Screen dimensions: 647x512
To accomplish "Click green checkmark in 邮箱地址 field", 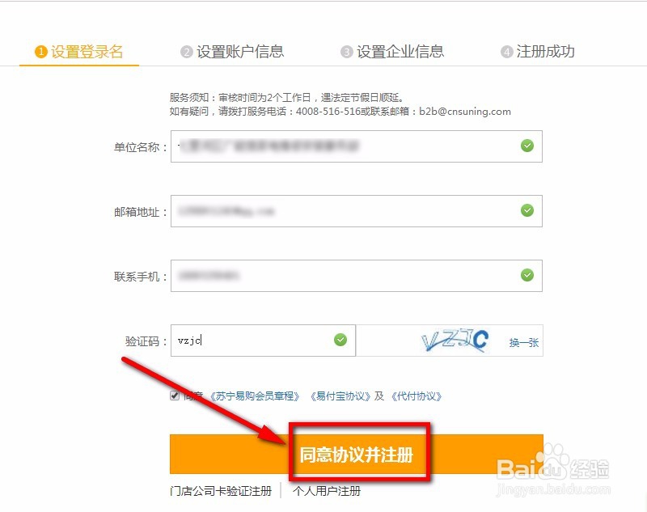I will click(x=527, y=210).
